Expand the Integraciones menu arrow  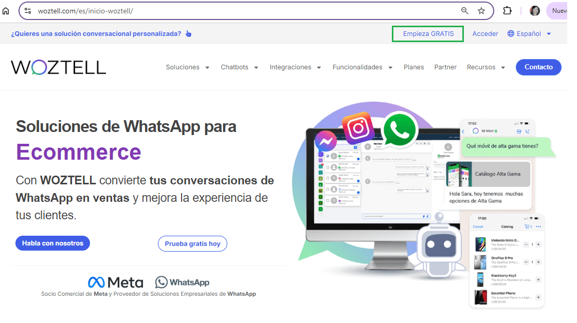pos(319,68)
